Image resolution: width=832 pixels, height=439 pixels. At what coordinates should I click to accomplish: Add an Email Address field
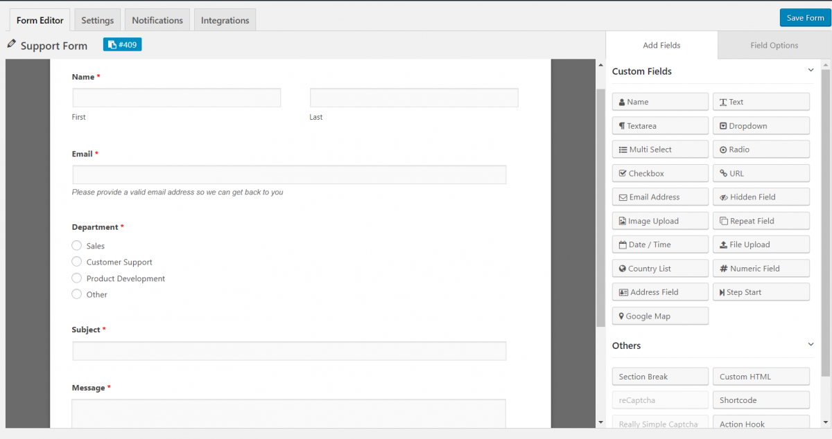(x=659, y=197)
